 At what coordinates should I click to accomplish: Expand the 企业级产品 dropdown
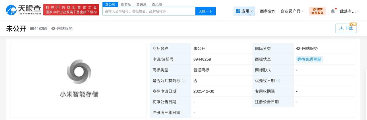point(292,11)
